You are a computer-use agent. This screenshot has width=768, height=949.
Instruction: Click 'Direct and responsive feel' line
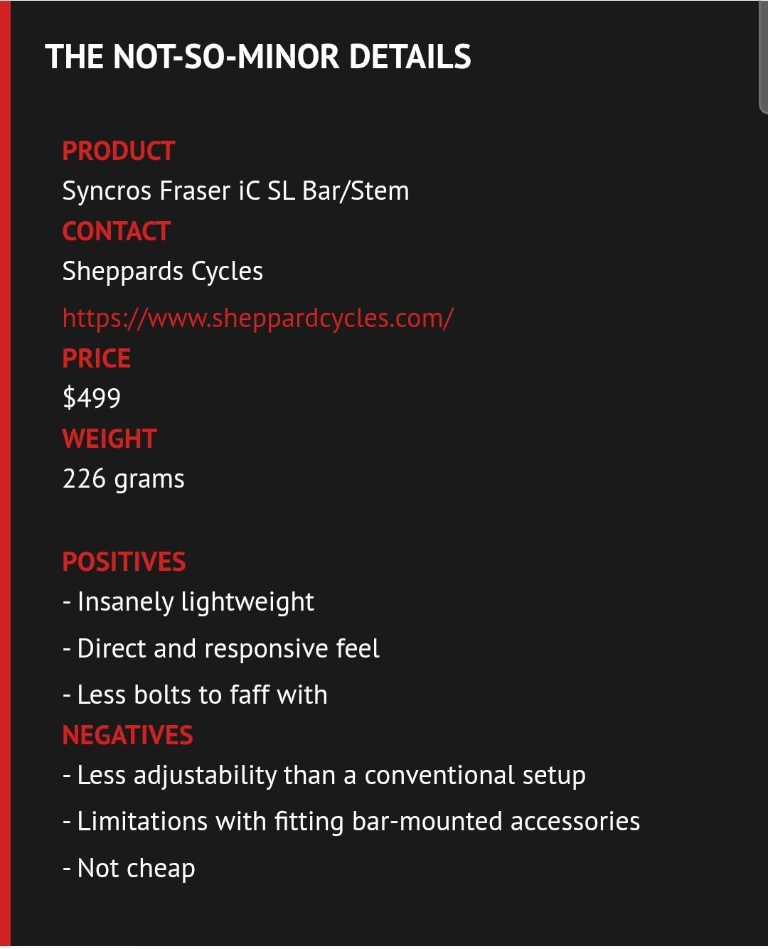click(x=221, y=648)
